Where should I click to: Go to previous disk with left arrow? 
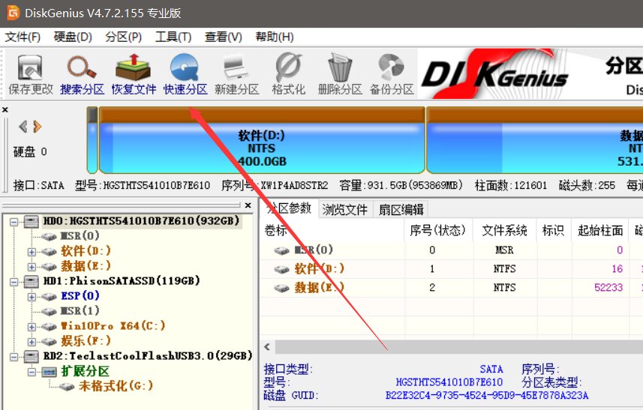click(x=23, y=127)
